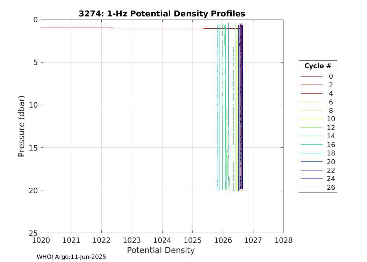Viewport: 367px width, 262px height.
Task: Select legend entry for cycle 8
Action: coord(318,110)
